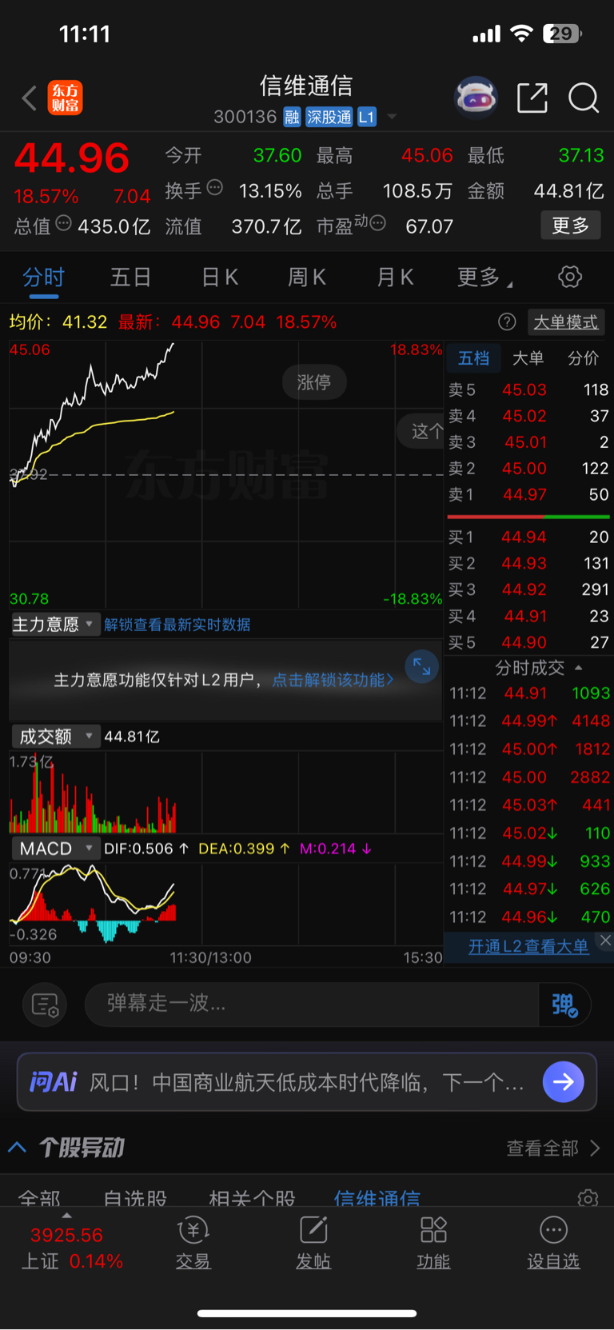
Task: Select the 分时 chart tab
Action: pyautogui.click(x=43, y=278)
